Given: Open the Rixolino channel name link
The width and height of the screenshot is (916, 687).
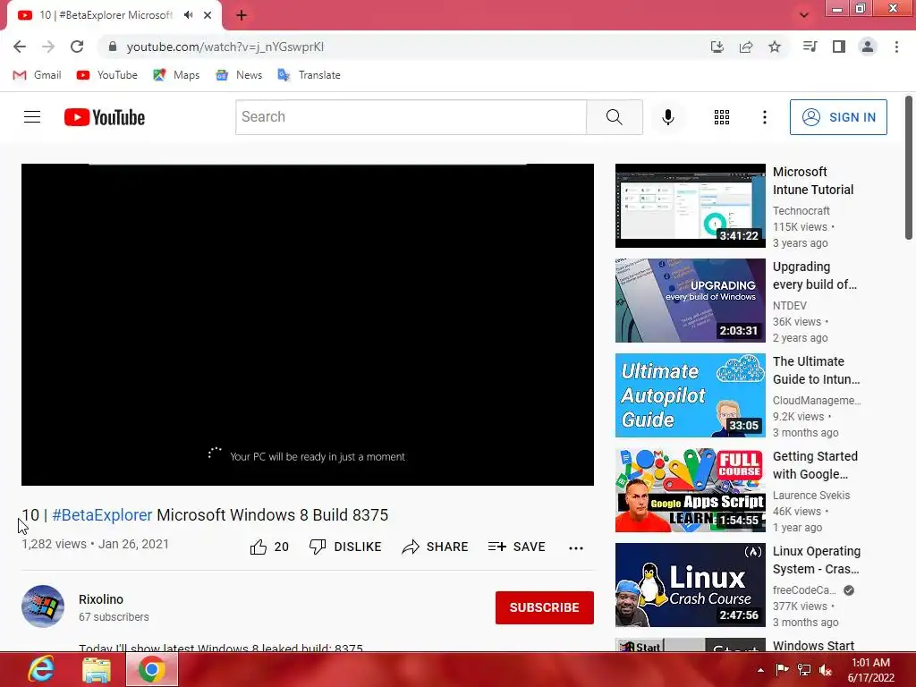Looking at the screenshot, I should (101, 599).
